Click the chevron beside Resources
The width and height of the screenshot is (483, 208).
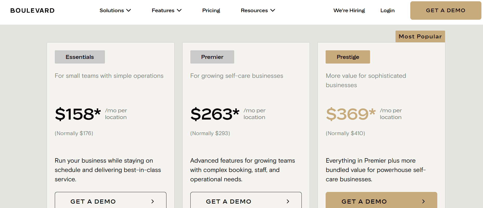(x=273, y=10)
